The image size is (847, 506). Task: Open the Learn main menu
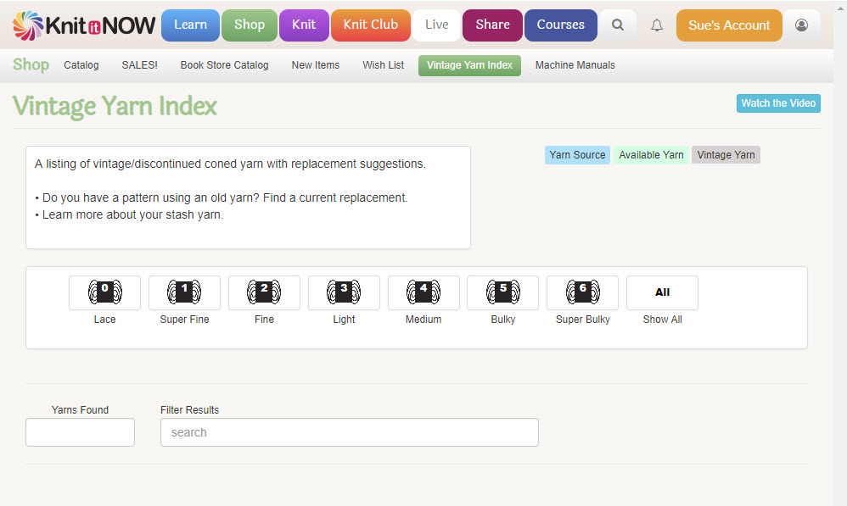click(x=191, y=25)
